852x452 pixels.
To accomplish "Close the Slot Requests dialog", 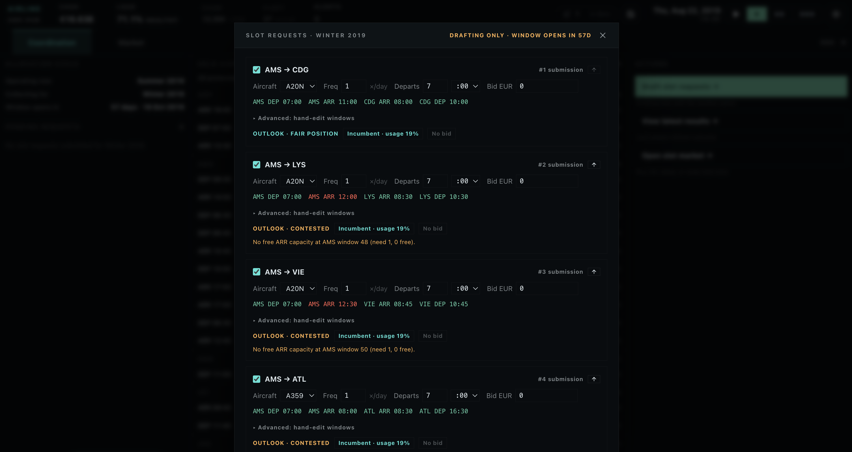I will [603, 35].
